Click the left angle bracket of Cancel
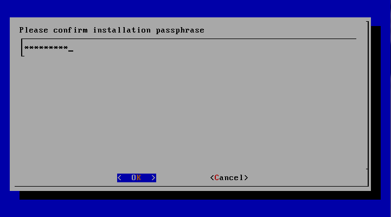This screenshot has width=391, height=217. tap(212, 178)
